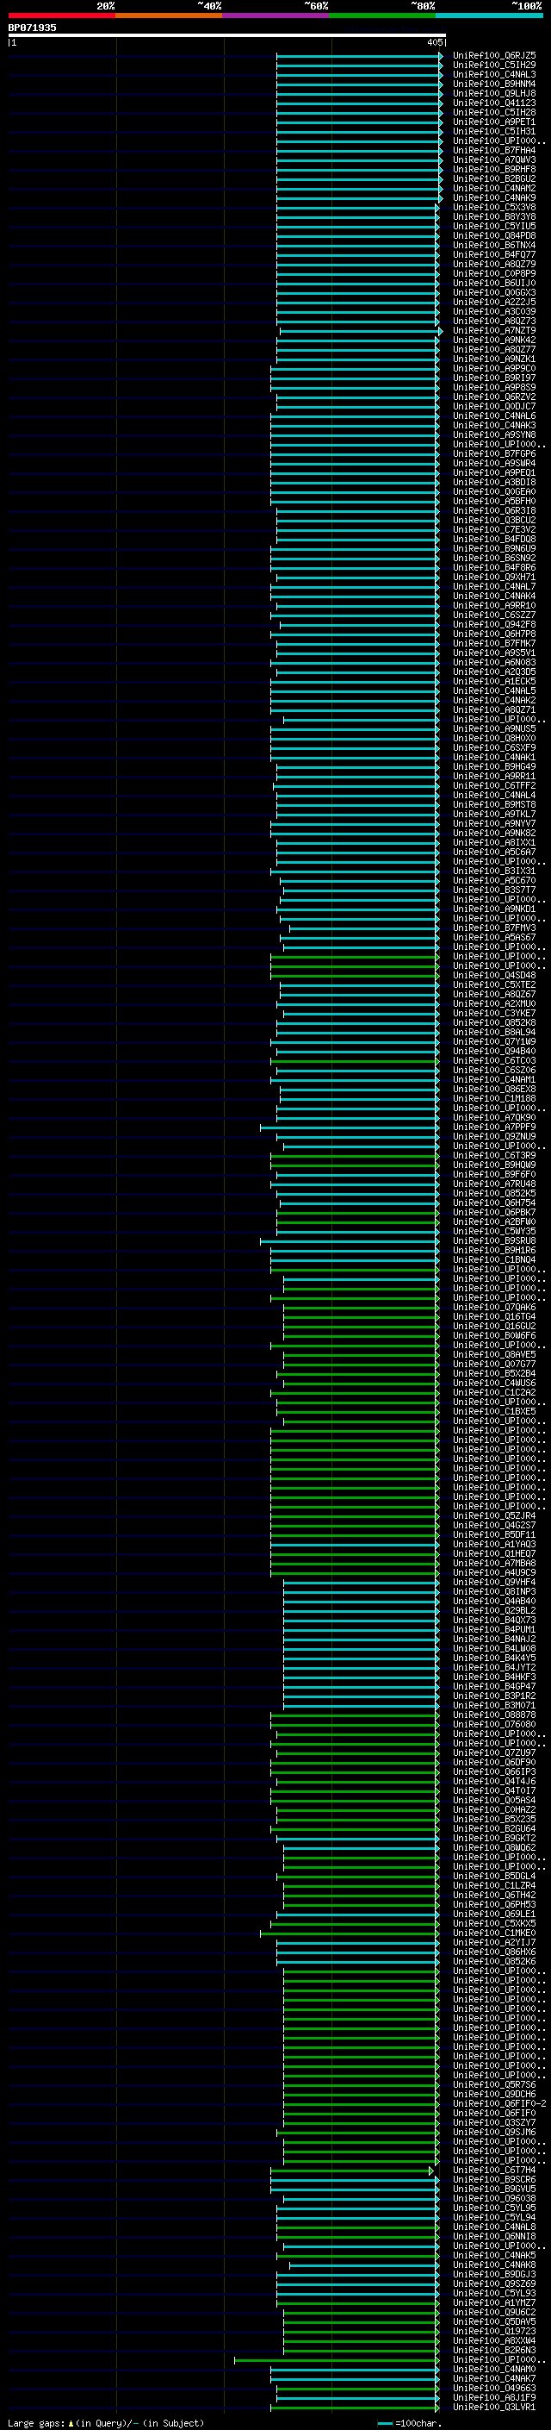Image resolution: width=551 pixels, height=2430 pixels.
Task: Select UniRef100_A8QZ79 hit
Action: tap(494, 264)
